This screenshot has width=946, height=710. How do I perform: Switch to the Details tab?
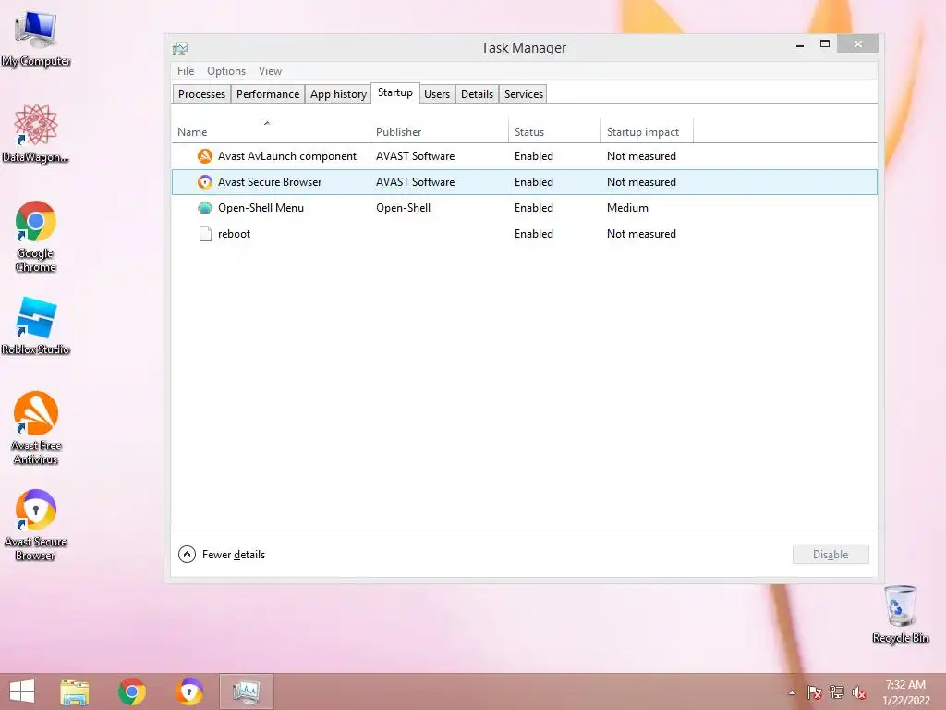coord(477,94)
